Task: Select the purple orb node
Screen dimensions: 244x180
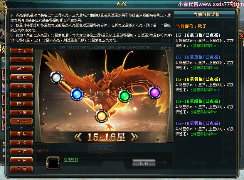Action: coord(154,92)
